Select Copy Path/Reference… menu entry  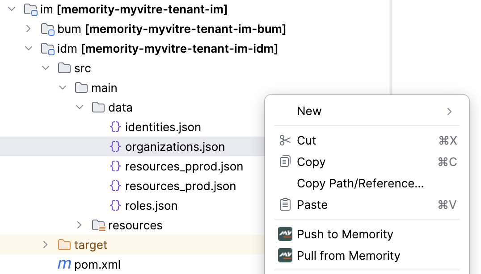tap(367, 183)
